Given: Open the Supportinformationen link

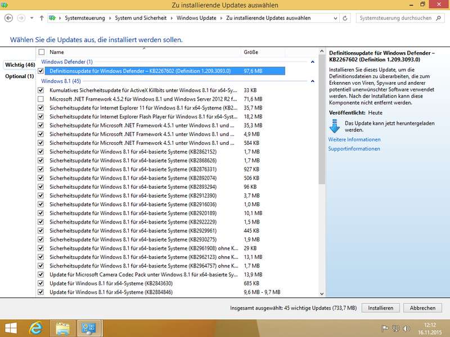Looking at the screenshot, I should pos(354,149).
